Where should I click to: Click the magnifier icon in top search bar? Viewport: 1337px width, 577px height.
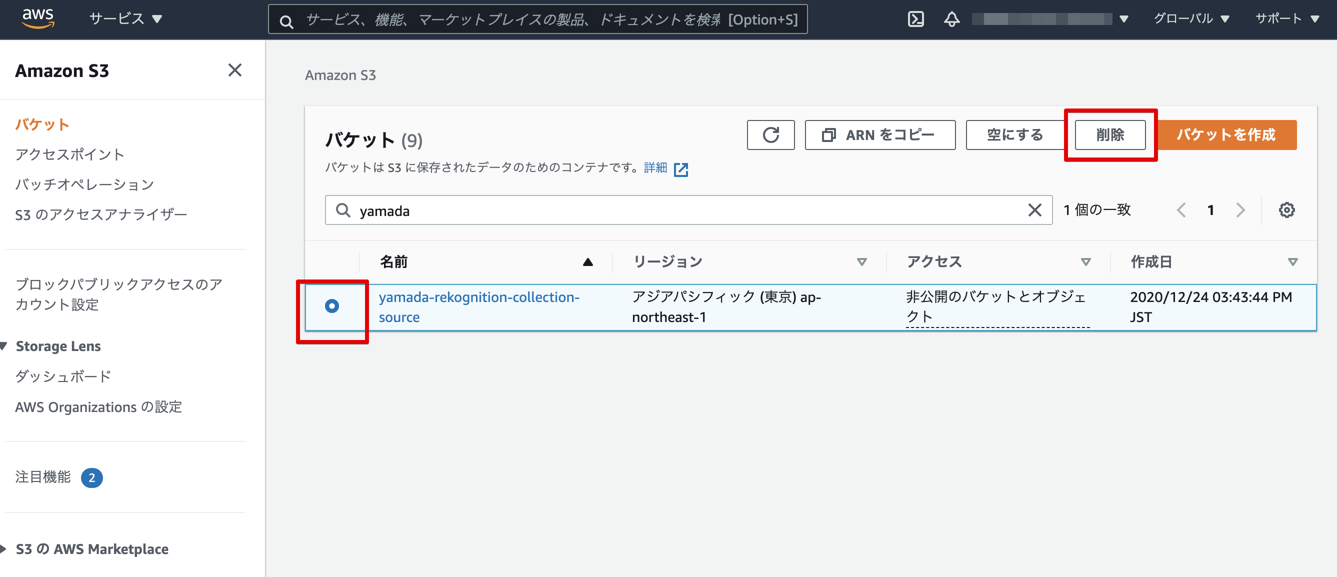tap(286, 21)
